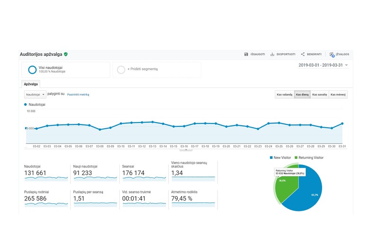Click the Seansai sparkline chart
This screenshot has width=379, height=252.
(144, 179)
